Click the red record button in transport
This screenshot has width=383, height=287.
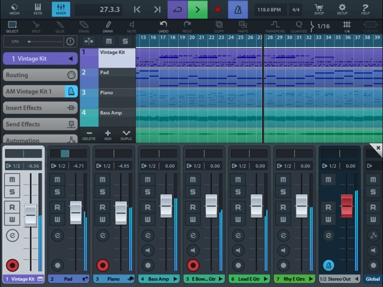tap(218, 10)
